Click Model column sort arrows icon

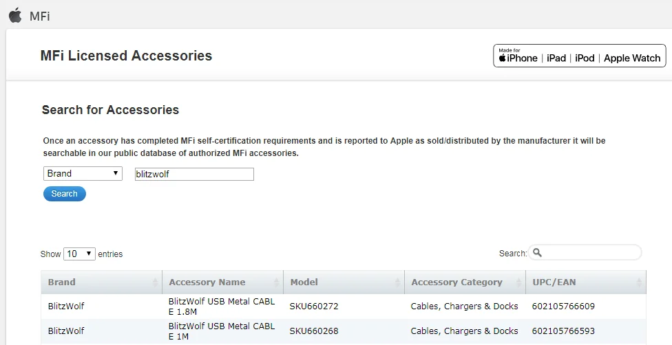click(397, 282)
